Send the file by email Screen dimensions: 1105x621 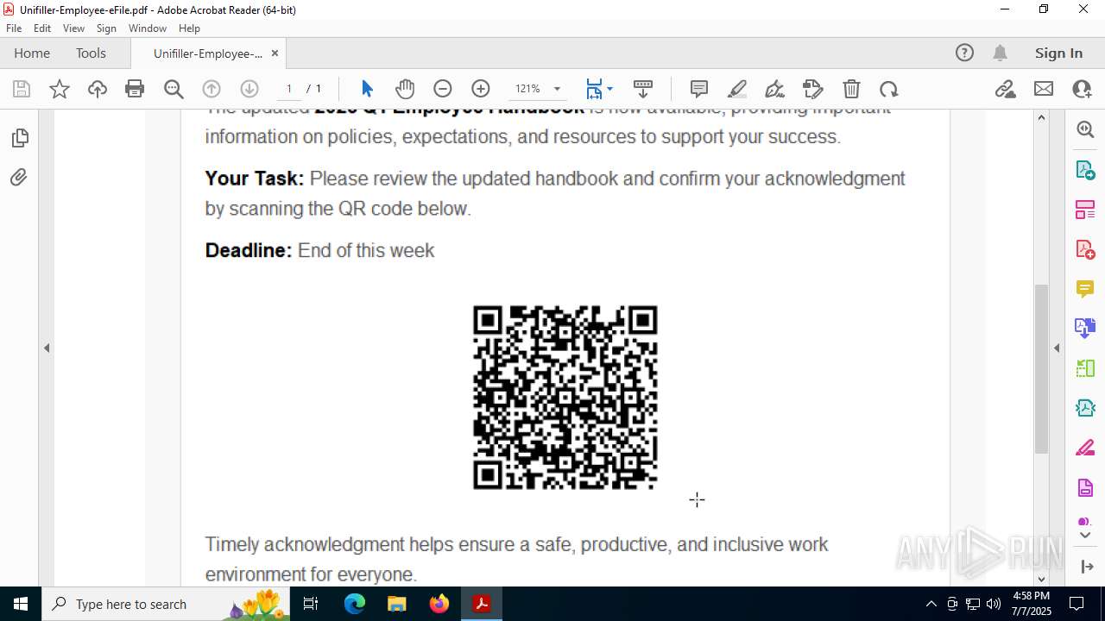(1044, 89)
